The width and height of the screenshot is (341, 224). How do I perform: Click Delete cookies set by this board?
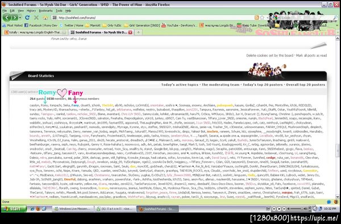(269, 56)
